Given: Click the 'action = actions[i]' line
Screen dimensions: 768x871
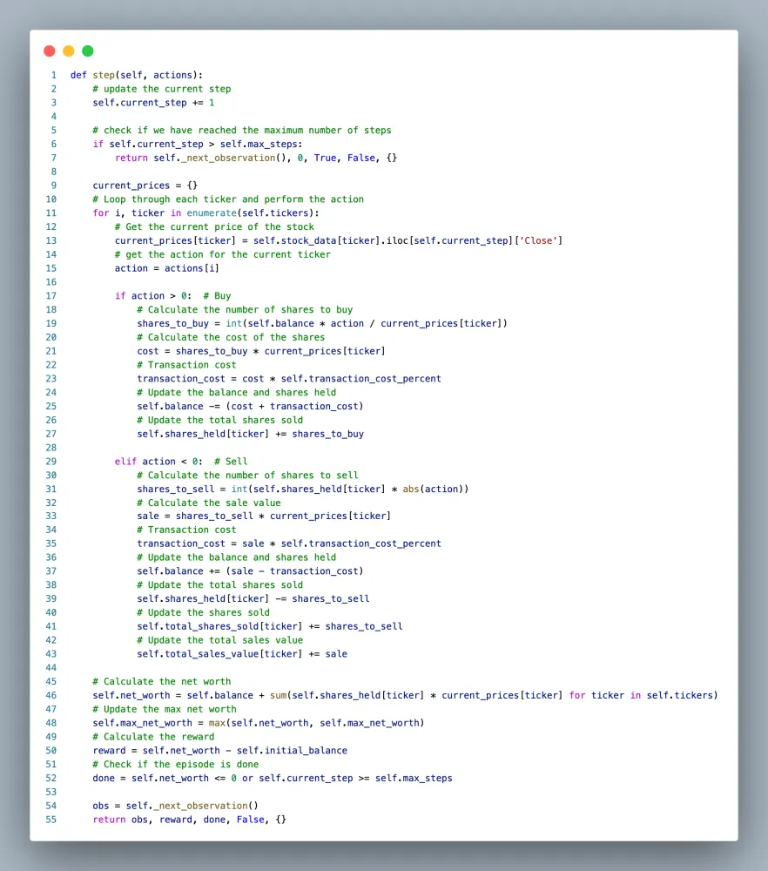Looking at the screenshot, I should 166,268.
